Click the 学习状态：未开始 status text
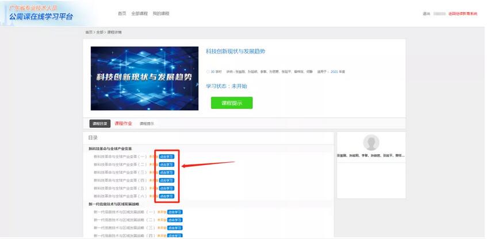 point(227,86)
